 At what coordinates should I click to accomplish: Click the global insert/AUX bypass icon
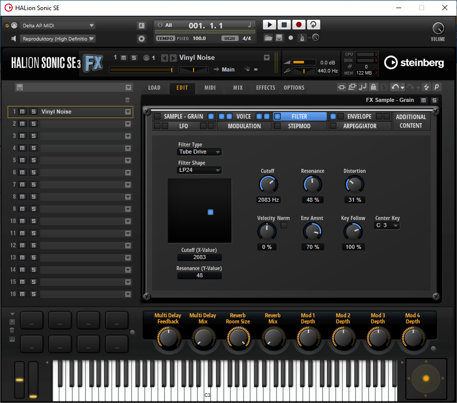(341, 87)
